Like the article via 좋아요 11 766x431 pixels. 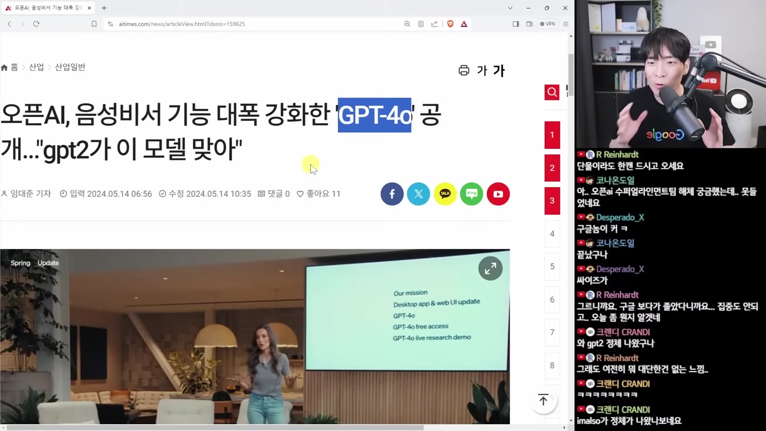(x=319, y=194)
